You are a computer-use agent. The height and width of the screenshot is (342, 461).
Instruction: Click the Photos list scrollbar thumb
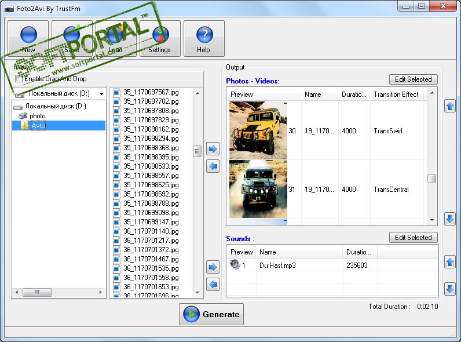coord(432,179)
